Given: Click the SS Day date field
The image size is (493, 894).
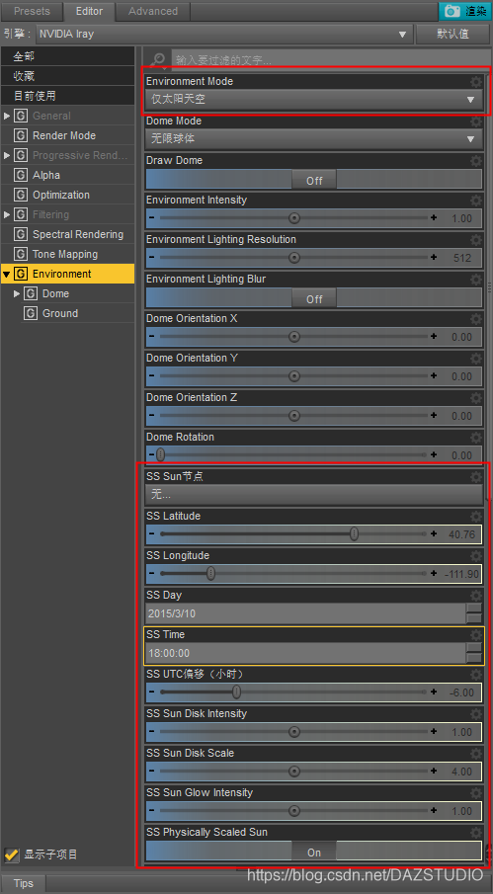Looking at the screenshot, I should click(x=305, y=613).
